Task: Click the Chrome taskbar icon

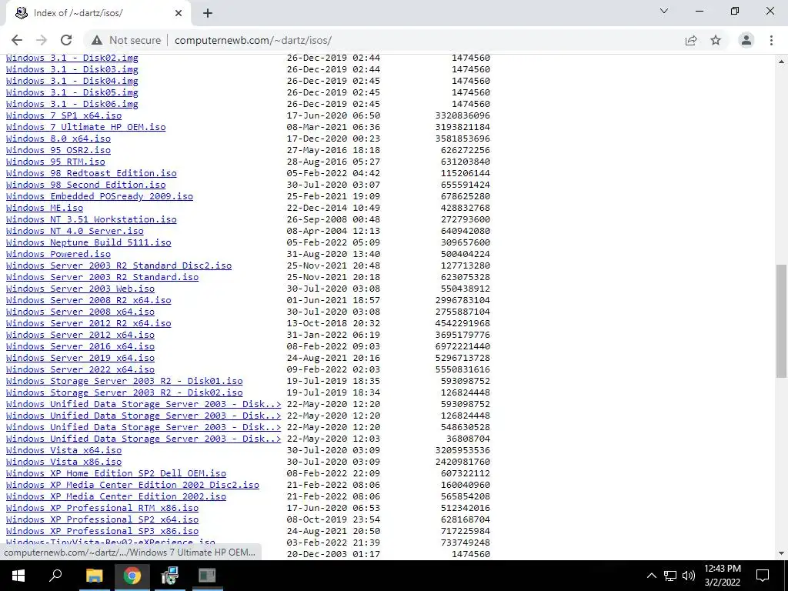Action: click(x=132, y=576)
